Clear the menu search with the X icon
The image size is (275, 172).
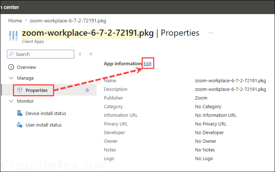[x=80, y=54]
